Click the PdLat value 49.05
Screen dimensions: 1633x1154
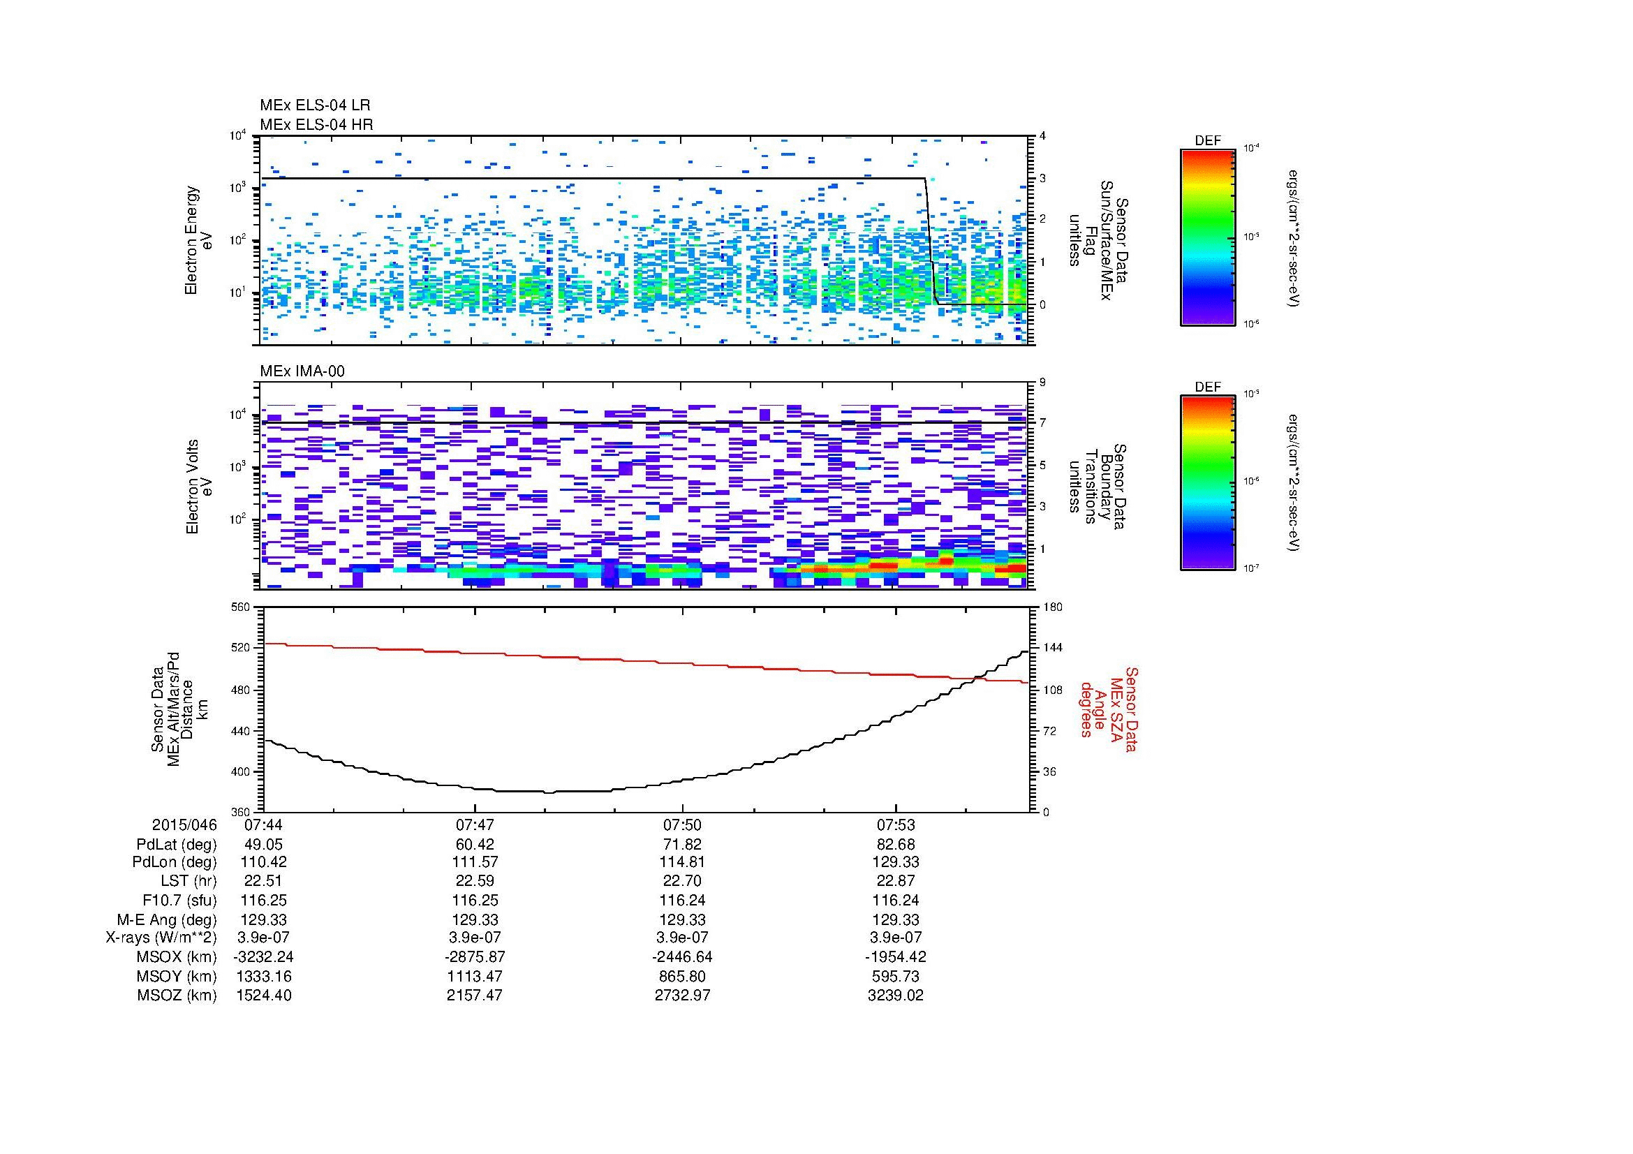coord(263,845)
